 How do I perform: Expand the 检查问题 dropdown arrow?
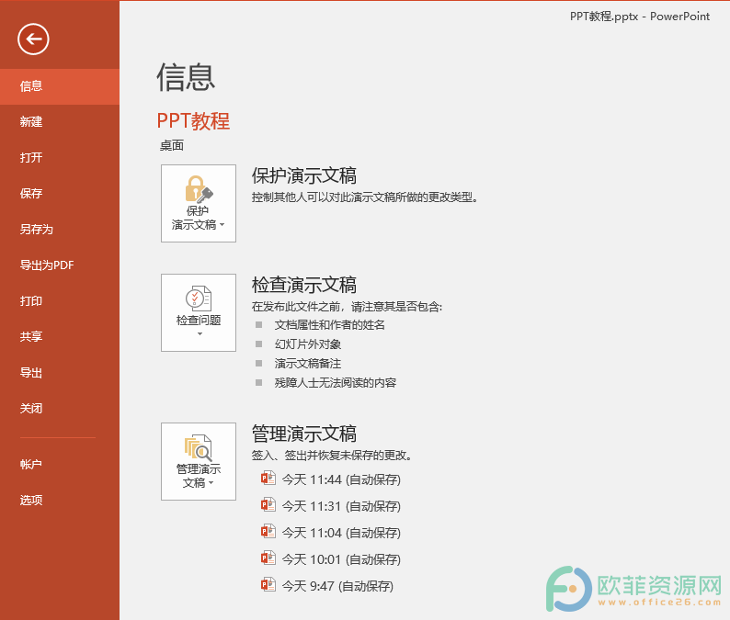(200, 334)
